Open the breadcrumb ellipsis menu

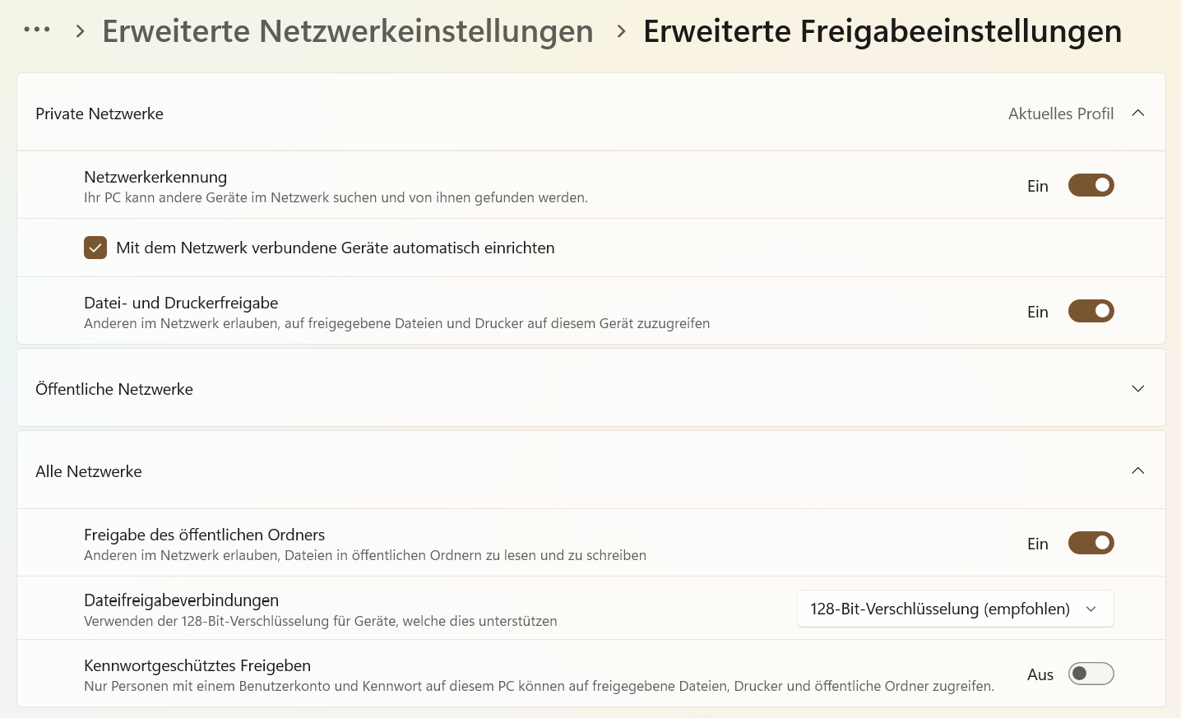tap(37, 30)
